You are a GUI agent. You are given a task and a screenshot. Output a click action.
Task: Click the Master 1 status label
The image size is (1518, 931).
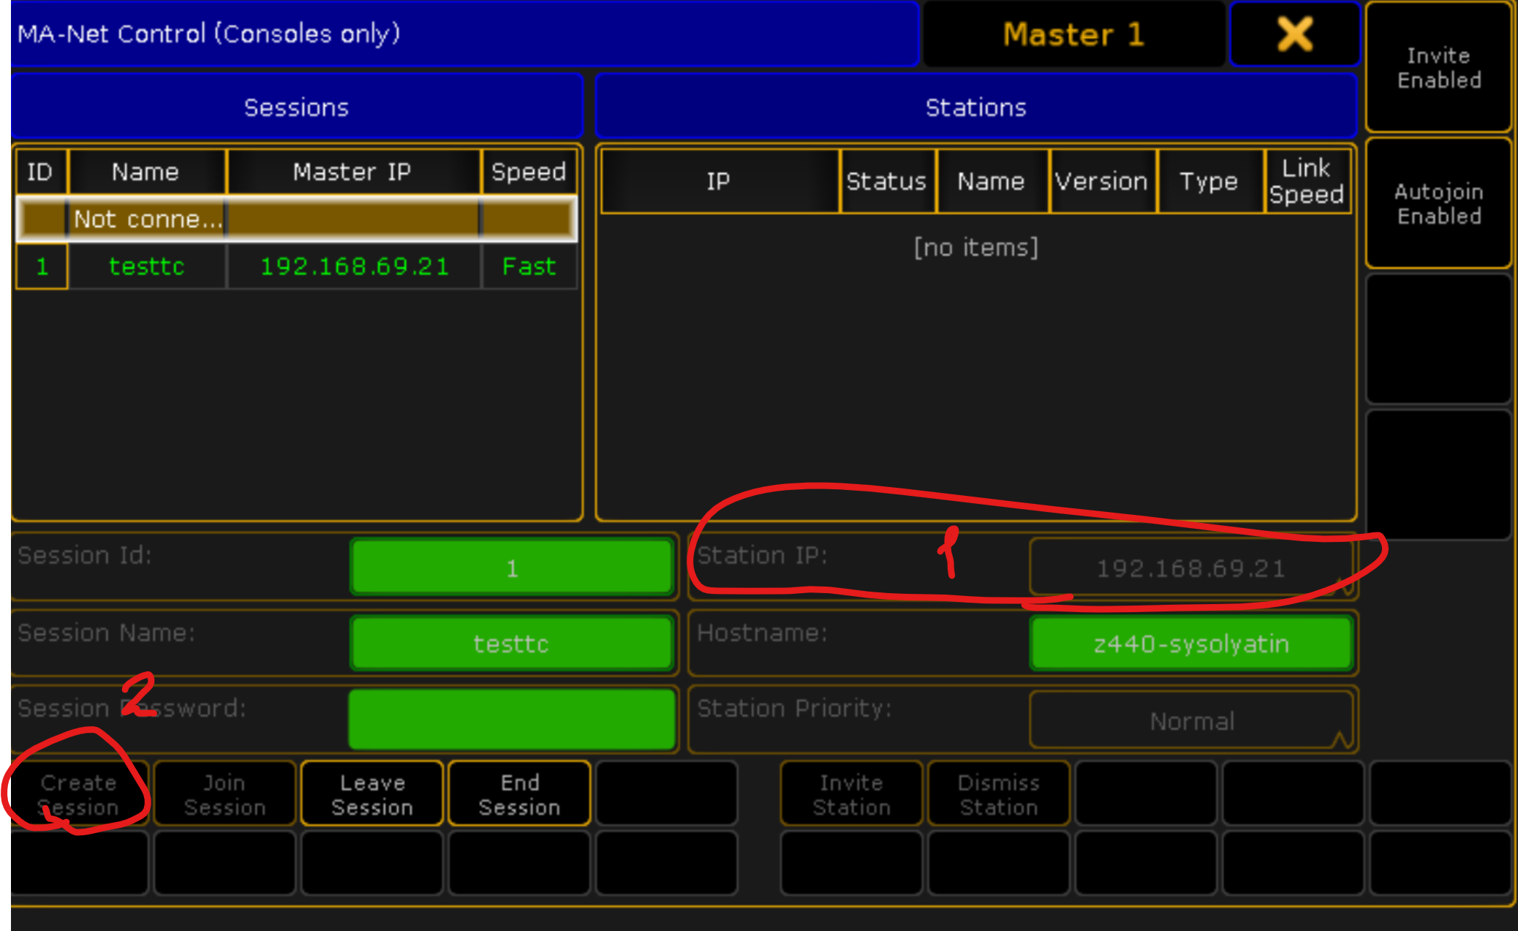[x=1073, y=34]
